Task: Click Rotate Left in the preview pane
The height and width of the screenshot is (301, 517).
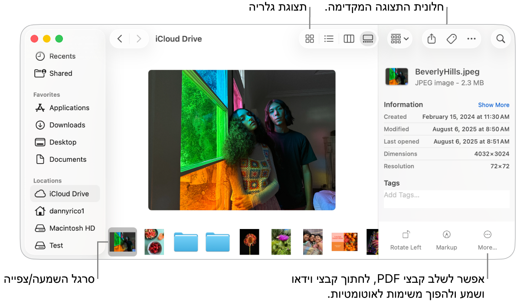Action: coord(406,241)
